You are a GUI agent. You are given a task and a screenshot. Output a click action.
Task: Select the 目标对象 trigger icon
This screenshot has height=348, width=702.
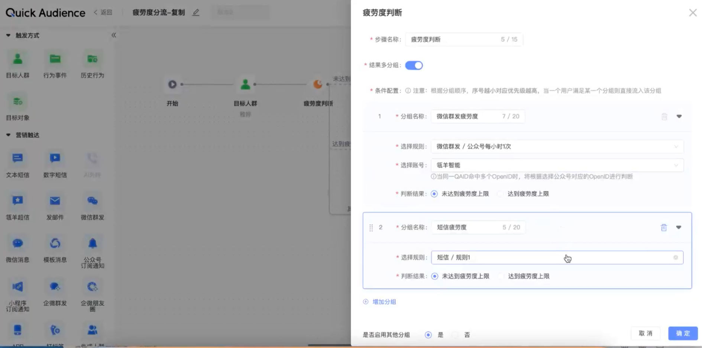tap(17, 101)
